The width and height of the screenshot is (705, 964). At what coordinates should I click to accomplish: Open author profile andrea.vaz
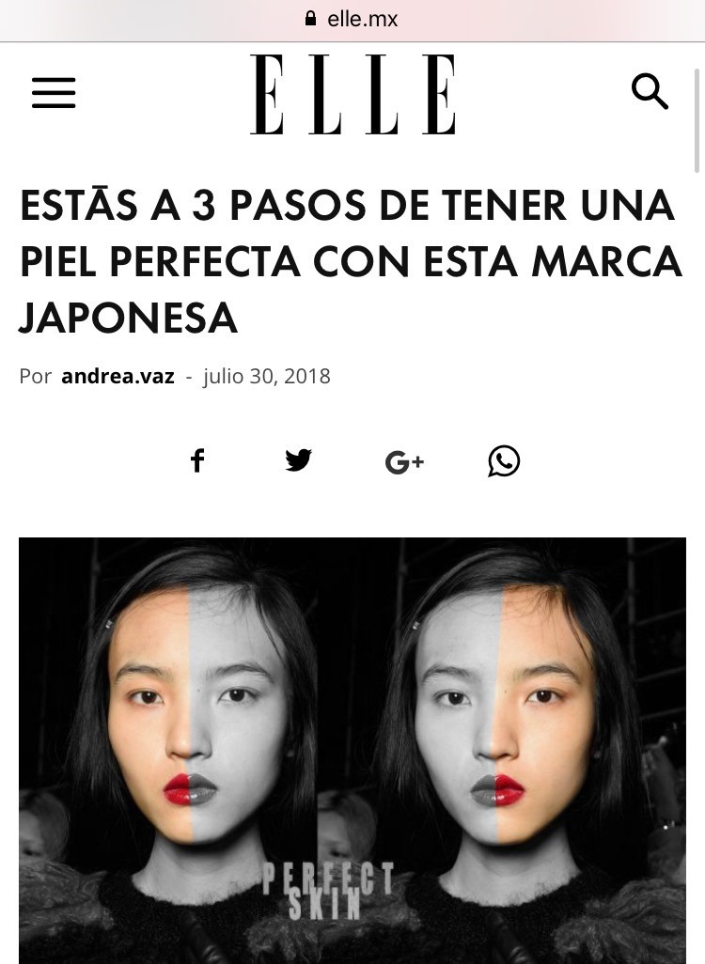click(117, 376)
